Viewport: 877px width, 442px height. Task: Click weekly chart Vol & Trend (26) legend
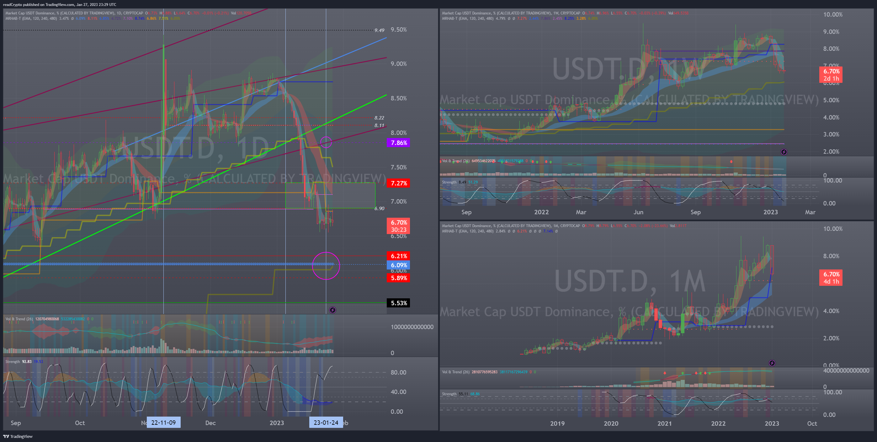tap(455, 161)
